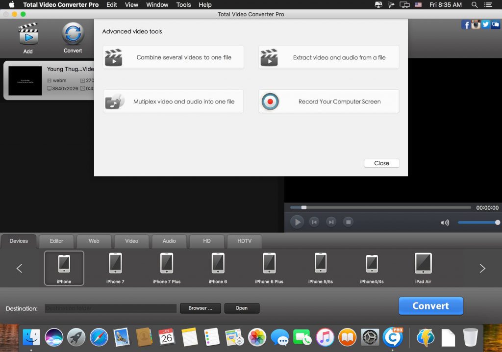502x352 pixels.
Task: Click the Close button in Advanced video tools
Action: 381,163
